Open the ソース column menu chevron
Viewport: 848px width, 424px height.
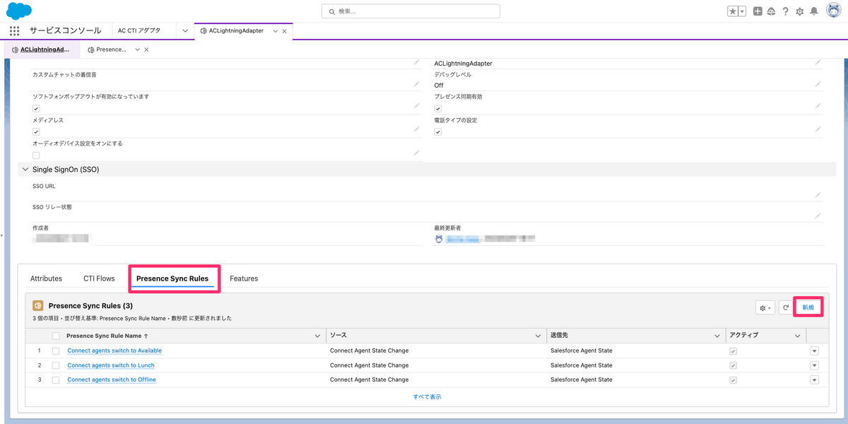[538, 336]
